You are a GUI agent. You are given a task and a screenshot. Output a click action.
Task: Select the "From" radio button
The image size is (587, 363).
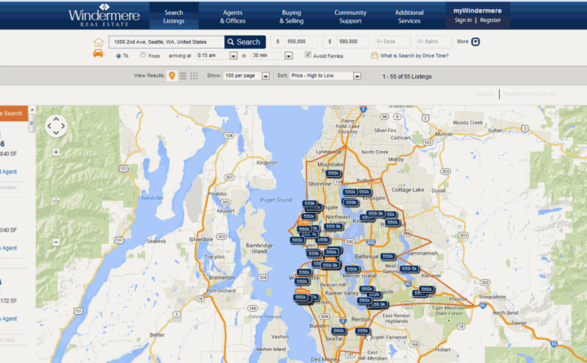143,55
